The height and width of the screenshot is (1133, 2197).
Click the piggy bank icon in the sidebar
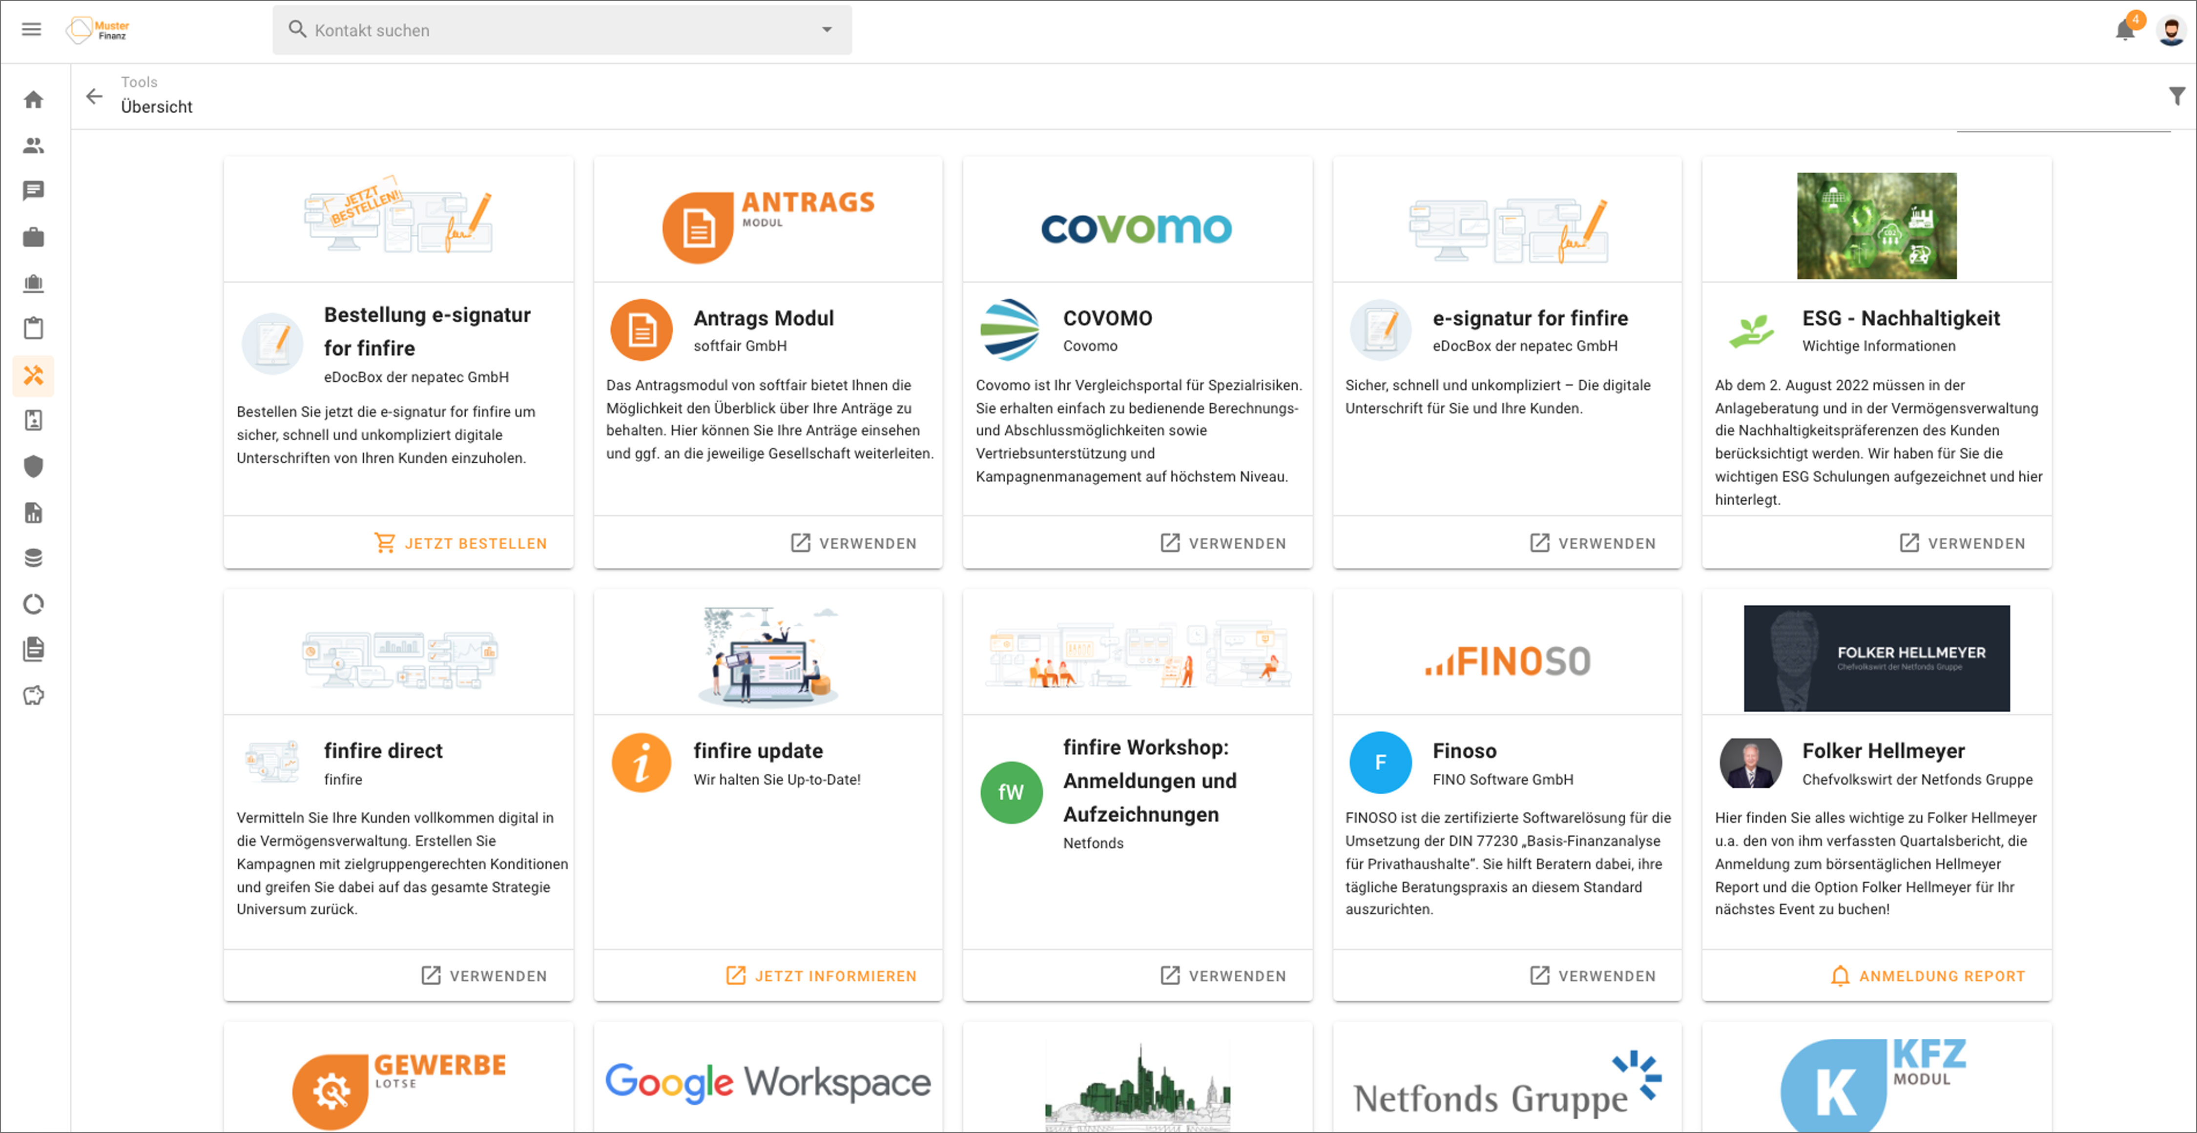coord(33,695)
